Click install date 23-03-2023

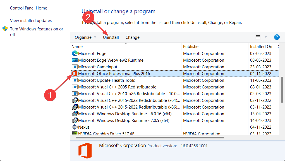tap(261, 67)
